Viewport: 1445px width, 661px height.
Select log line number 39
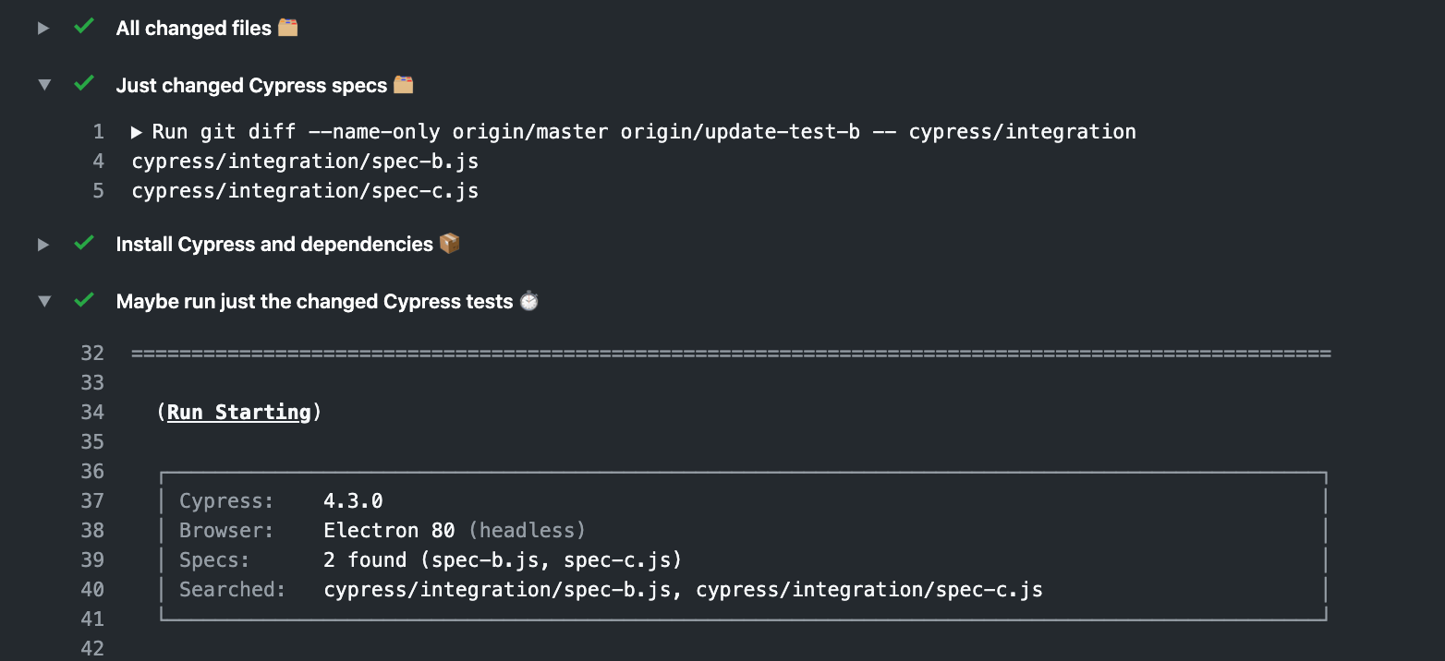click(x=92, y=559)
